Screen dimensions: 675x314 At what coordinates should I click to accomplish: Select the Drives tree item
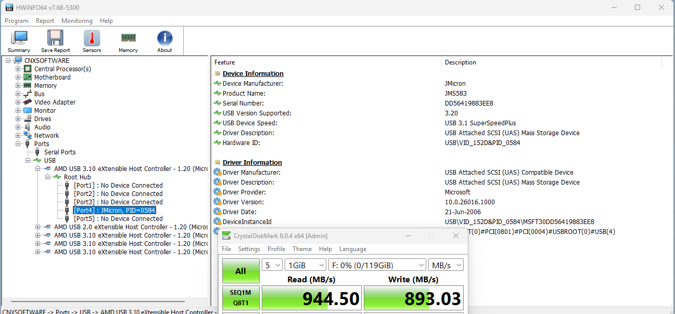[43, 119]
